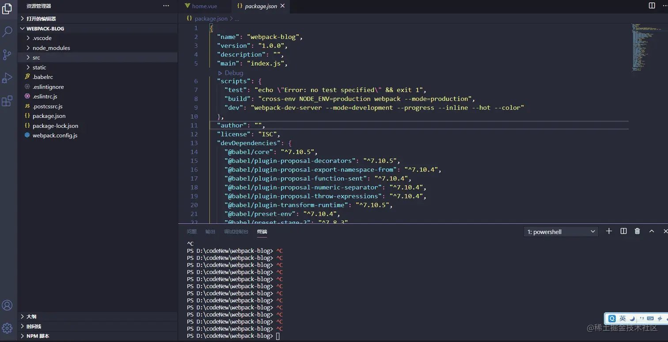The image size is (668, 342).
Task: Open the Search view in the activity bar
Action: tap(7, 31)
